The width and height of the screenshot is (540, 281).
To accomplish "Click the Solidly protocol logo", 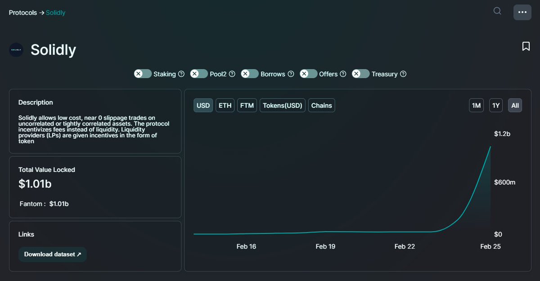I will click(x=16, y=50).
